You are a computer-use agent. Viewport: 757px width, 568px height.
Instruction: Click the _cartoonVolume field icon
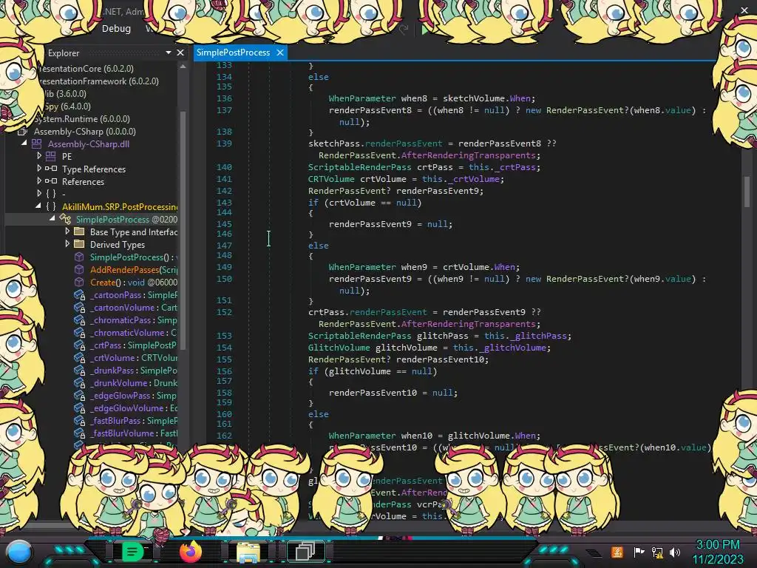tap(79, 307)
